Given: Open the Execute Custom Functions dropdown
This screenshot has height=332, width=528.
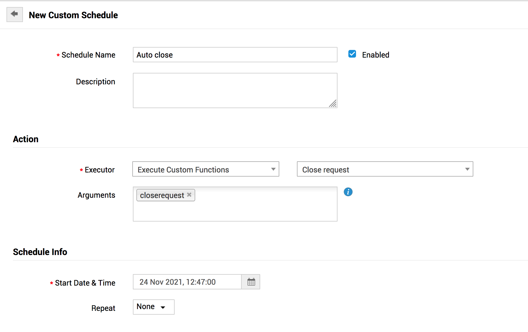Looking at the screenshot, I should (205, 169).
